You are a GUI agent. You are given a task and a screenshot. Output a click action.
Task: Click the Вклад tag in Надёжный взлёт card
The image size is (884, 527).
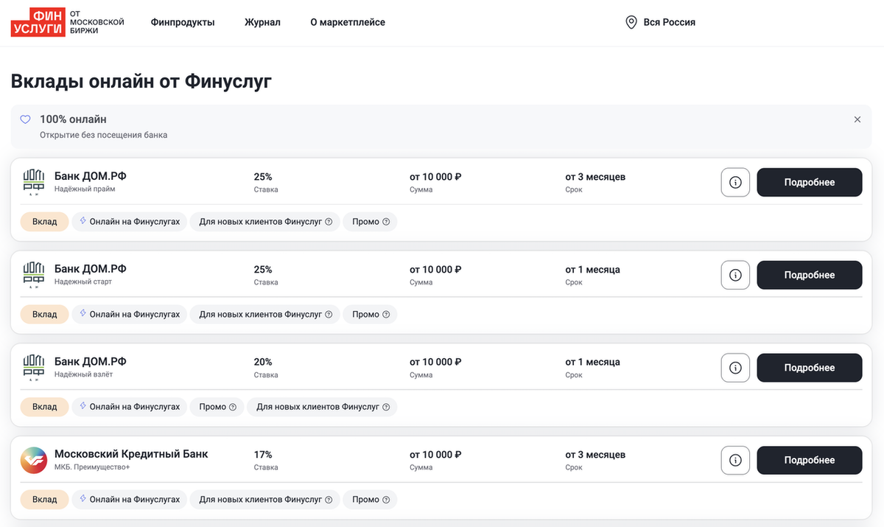44,407
